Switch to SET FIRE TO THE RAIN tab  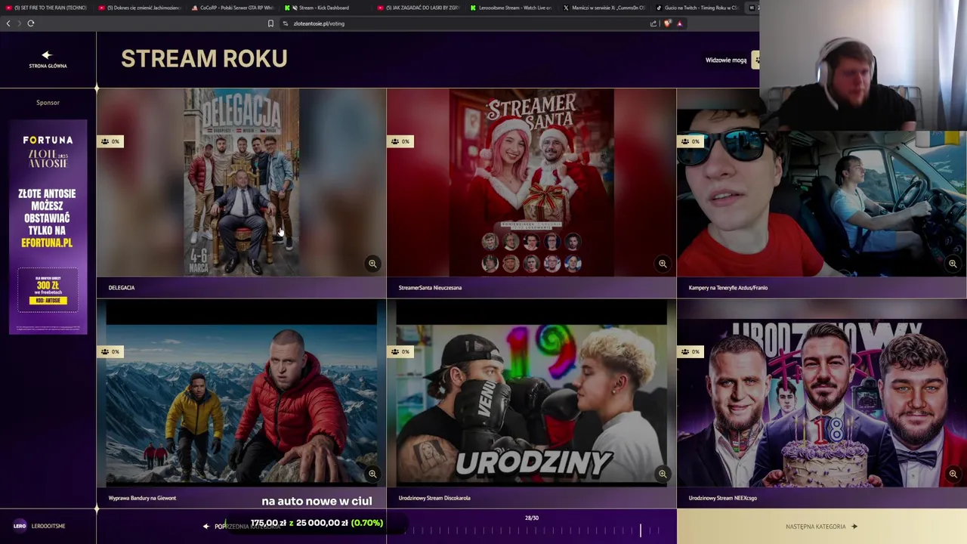pos(45,8)
